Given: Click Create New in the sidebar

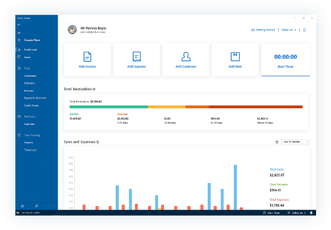Looking at the screenshot, I should (x=32, y=40).
